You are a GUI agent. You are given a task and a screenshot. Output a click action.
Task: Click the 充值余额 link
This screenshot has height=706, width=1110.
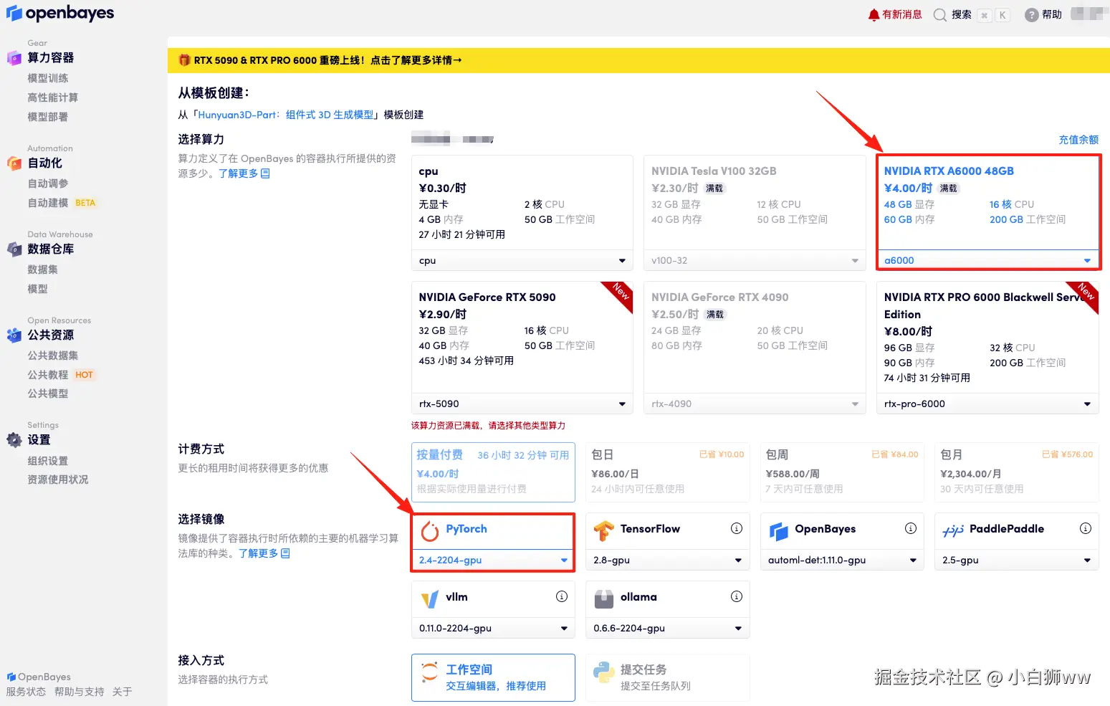[x=1078, y=140]
